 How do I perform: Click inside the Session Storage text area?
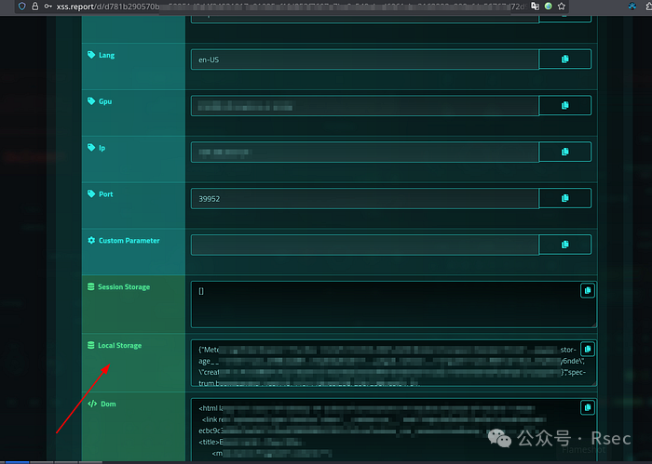pyautogui.click(x=382, y=305)
